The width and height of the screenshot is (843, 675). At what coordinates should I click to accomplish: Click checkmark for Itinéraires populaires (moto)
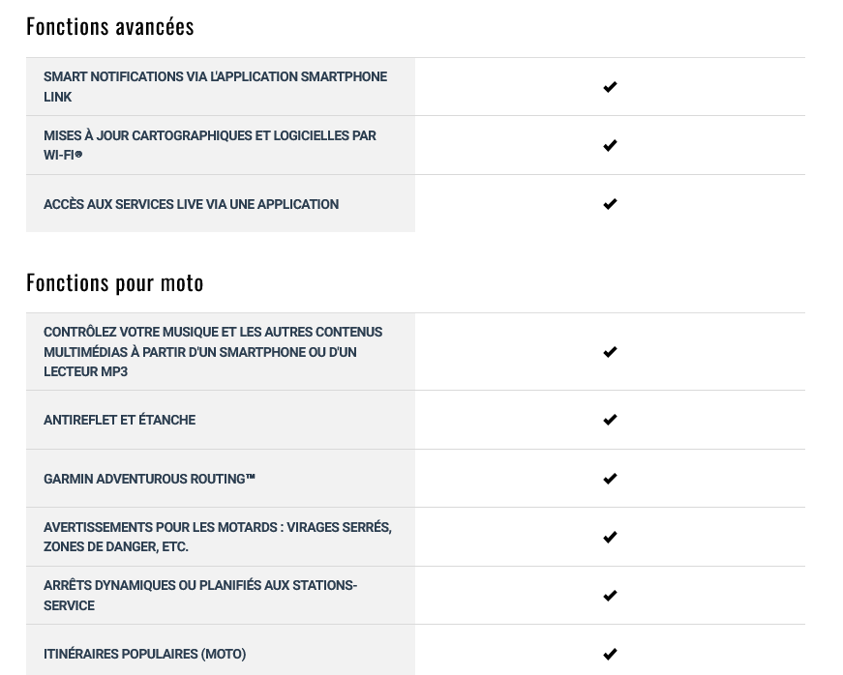tap(610, 654)
